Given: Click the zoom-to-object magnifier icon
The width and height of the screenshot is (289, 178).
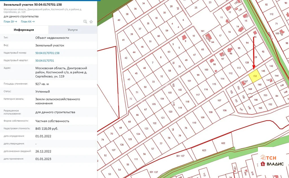Looking at the screenshot, I should click(85, 22).
